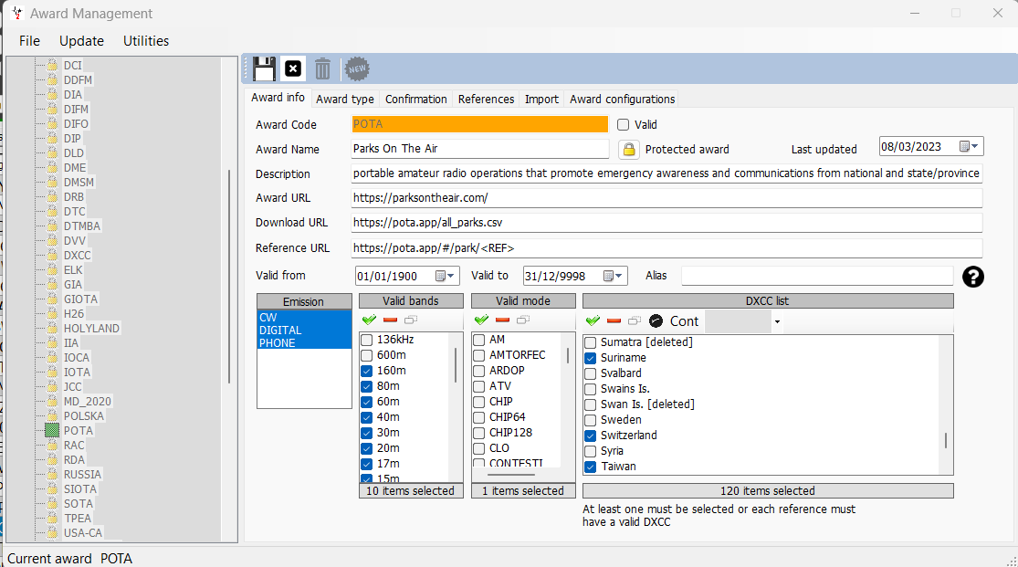Click the DXCC folder icon in tree

tap(53, 256)
